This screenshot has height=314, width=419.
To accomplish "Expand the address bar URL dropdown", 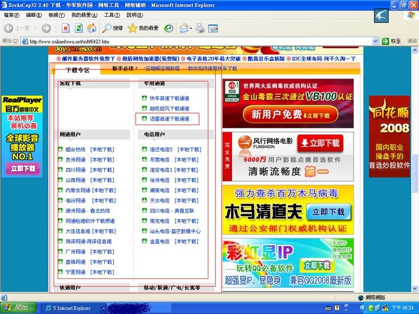I will (x=376, y=41).
